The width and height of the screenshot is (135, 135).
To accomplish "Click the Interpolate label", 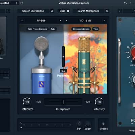I will coord(63,109).
